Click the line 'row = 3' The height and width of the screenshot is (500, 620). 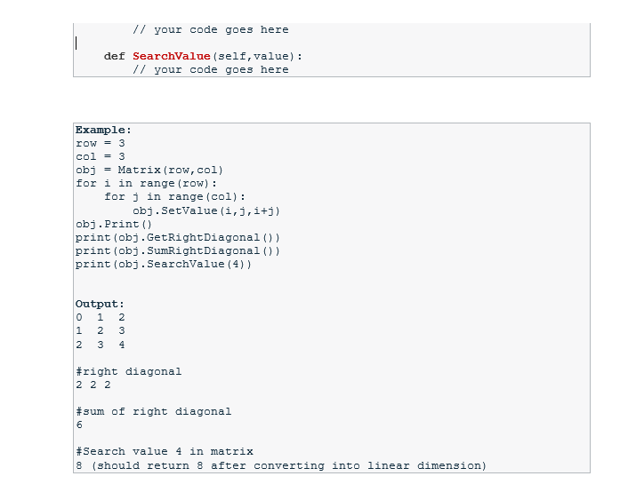coord(100,143)
